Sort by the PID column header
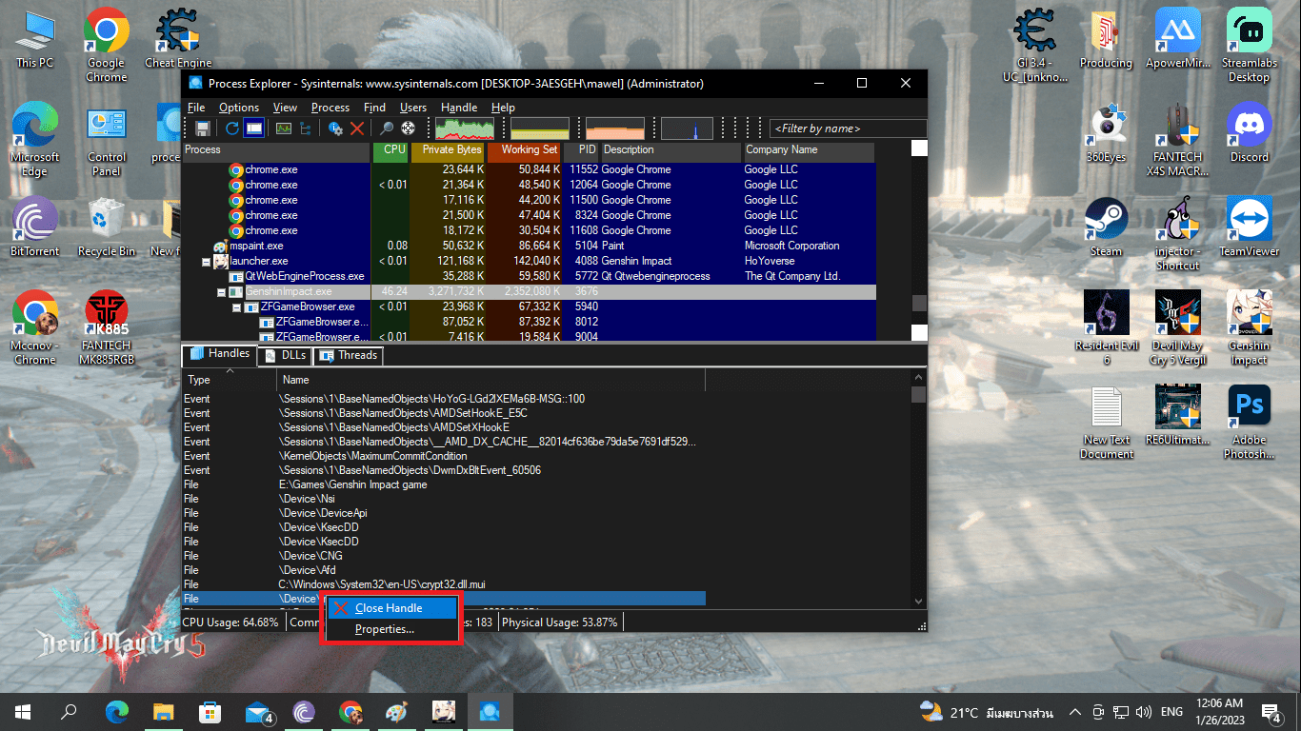The image size is (1301, 731). (x=582, y=150)
